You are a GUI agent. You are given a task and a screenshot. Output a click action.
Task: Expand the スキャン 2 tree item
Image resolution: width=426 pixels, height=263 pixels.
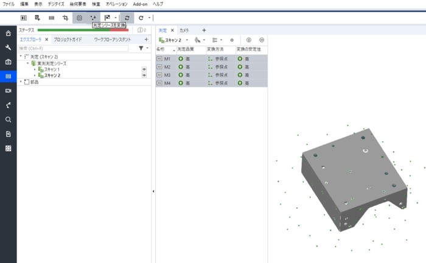[35, 75]
